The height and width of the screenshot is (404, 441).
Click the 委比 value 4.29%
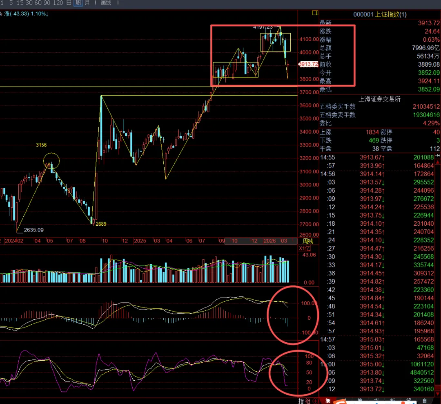tap(432, 123)
